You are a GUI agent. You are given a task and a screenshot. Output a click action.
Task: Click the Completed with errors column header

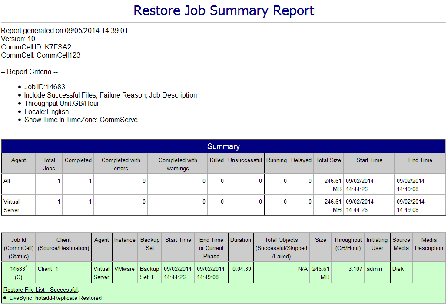[x=121, y=164]
